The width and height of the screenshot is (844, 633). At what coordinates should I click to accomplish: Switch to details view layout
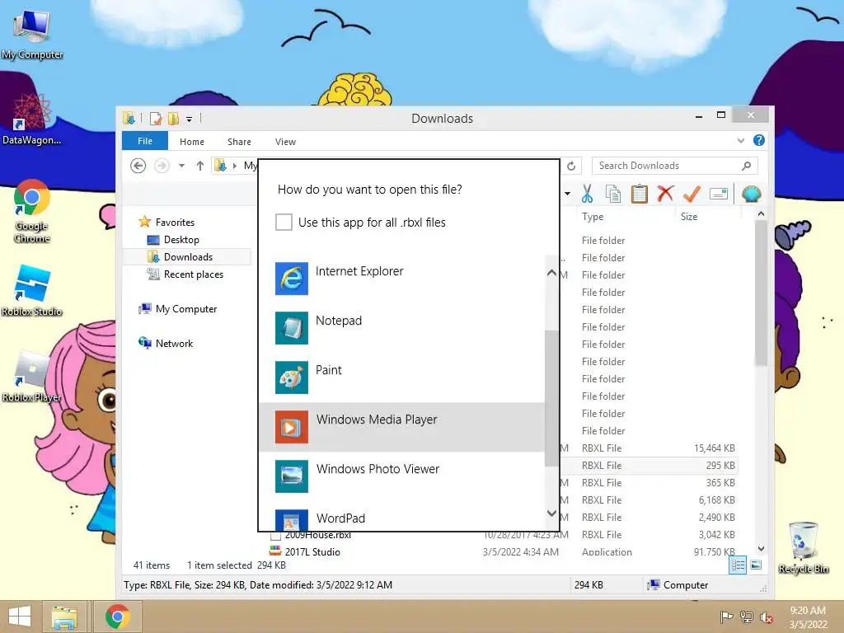pos(738,565)
